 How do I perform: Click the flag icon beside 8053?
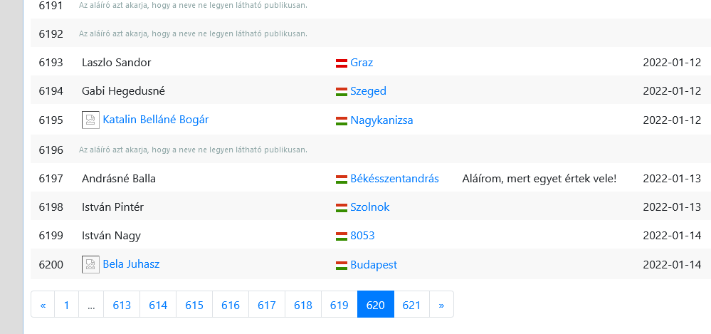tap(342, 236)
